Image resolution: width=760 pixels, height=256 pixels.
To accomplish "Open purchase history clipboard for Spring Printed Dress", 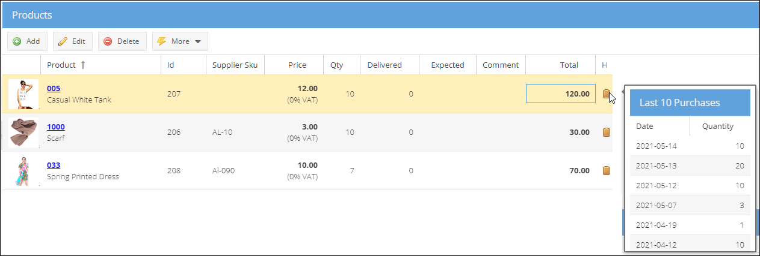I will pos(607,171).
